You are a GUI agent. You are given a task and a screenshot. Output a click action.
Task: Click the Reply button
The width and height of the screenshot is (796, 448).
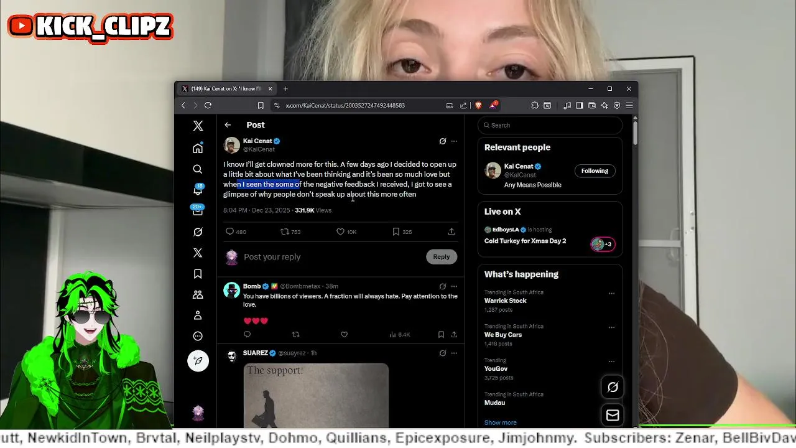point(442,257)
